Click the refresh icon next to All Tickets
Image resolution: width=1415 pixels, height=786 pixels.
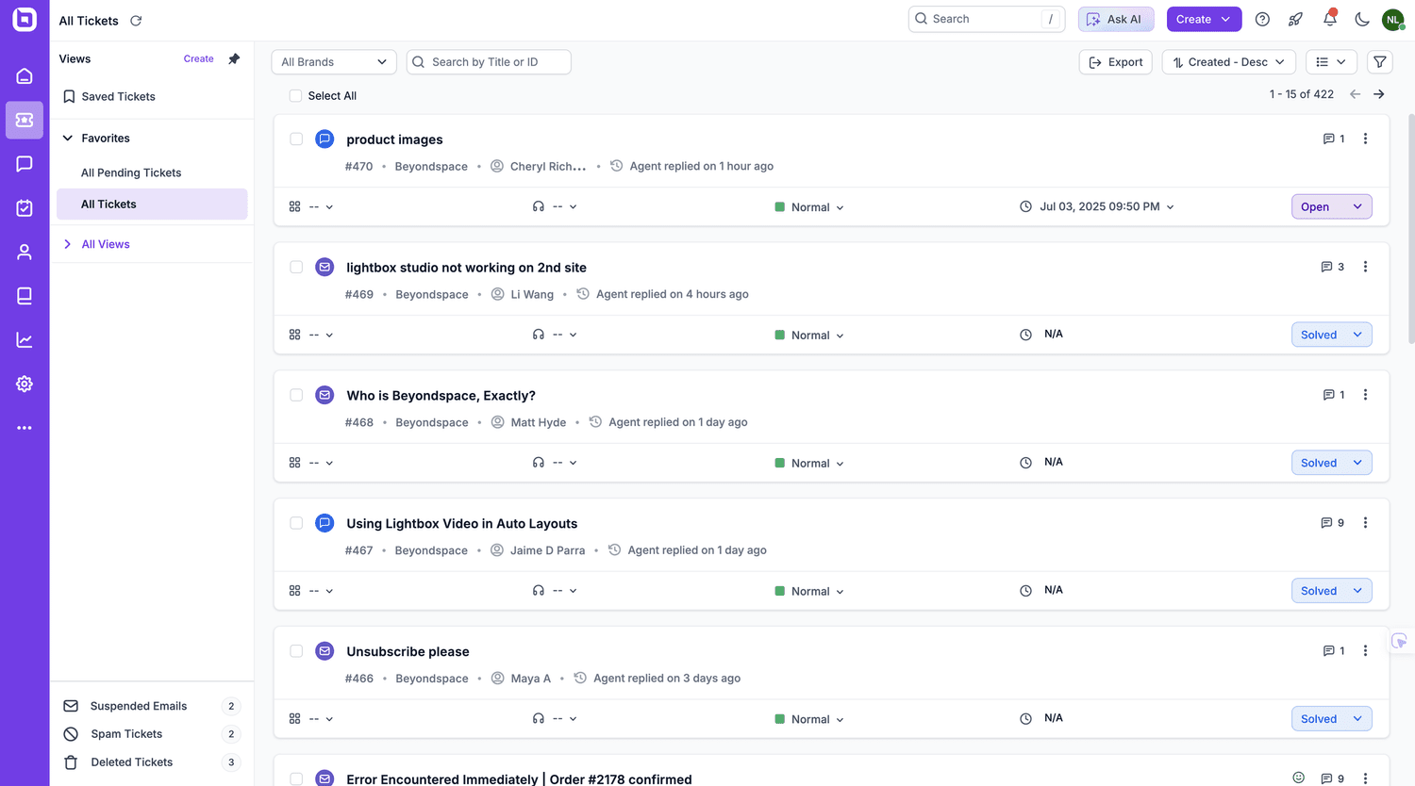(x=136, y=21)
